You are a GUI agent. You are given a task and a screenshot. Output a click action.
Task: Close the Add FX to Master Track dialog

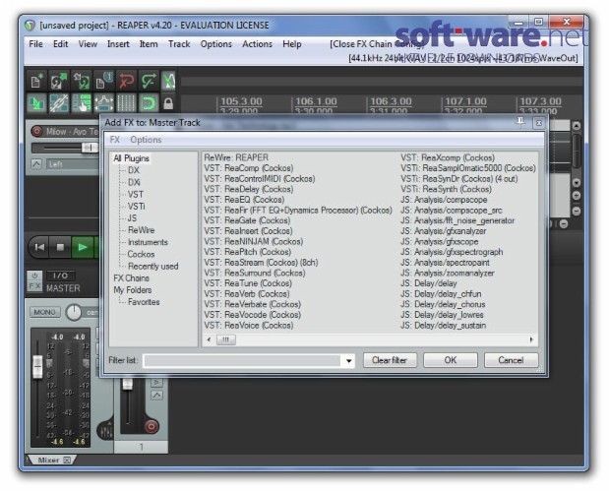(x=539, y=123)
